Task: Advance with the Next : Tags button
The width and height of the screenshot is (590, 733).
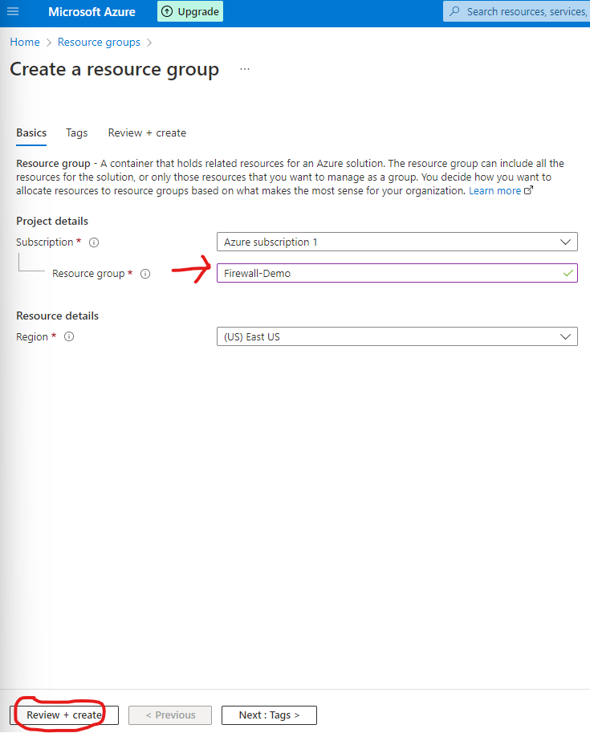Action: click(269, 715)
